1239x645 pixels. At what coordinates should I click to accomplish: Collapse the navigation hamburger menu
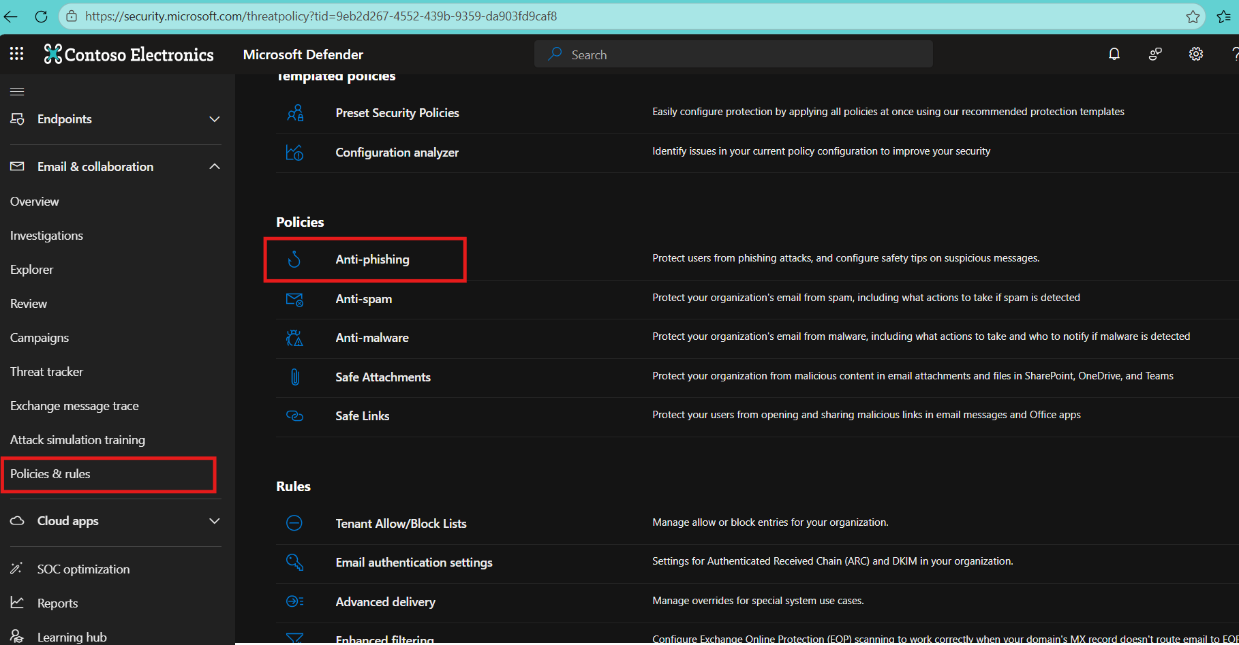tap(17, 91)
